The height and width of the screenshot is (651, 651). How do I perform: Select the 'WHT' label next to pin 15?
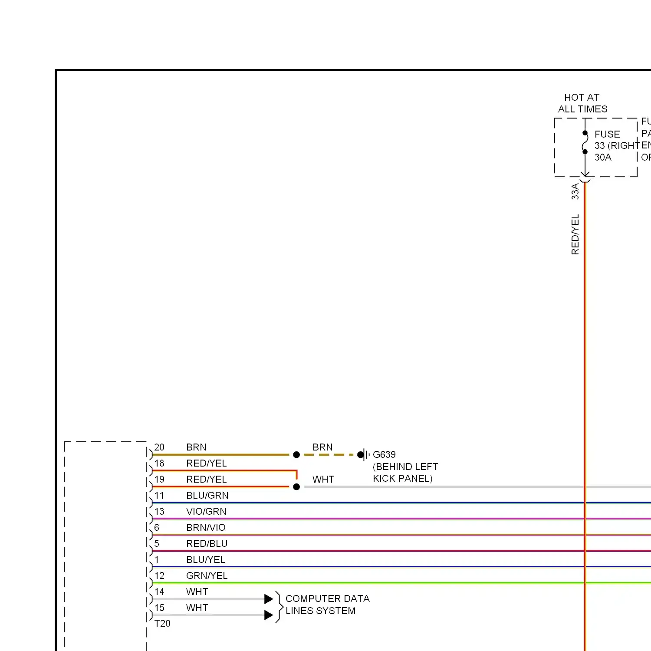point(197,608)
